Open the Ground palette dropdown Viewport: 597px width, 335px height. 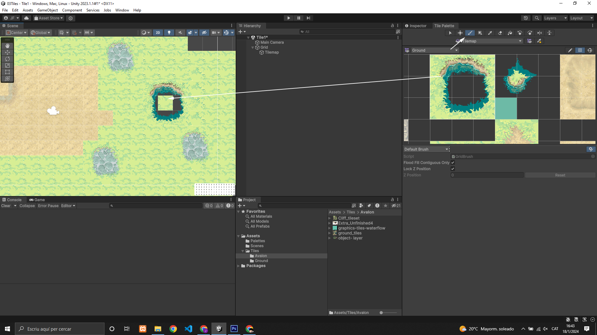point(434,50)
